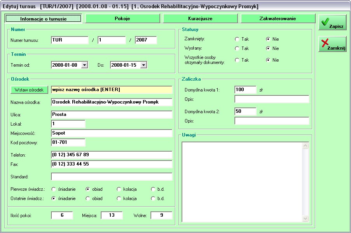Select kolacja for Ostatnie świadczenie
This screenshot has width=351, height=233.
119,198
